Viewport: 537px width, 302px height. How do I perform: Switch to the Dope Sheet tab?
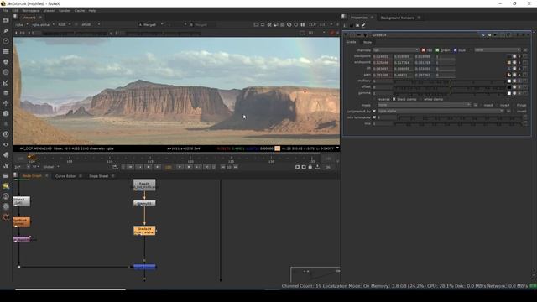(x=99, y=176)
